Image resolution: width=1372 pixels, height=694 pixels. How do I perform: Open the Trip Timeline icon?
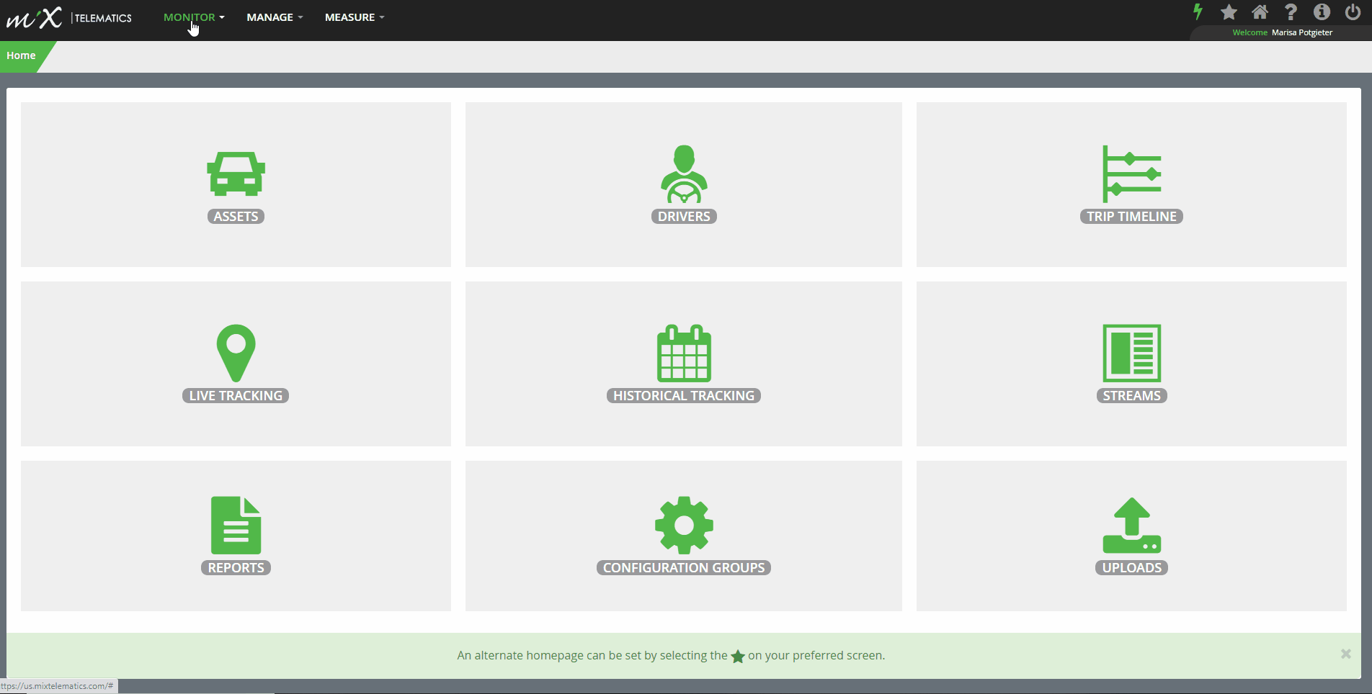click(x=1131, y=173)
